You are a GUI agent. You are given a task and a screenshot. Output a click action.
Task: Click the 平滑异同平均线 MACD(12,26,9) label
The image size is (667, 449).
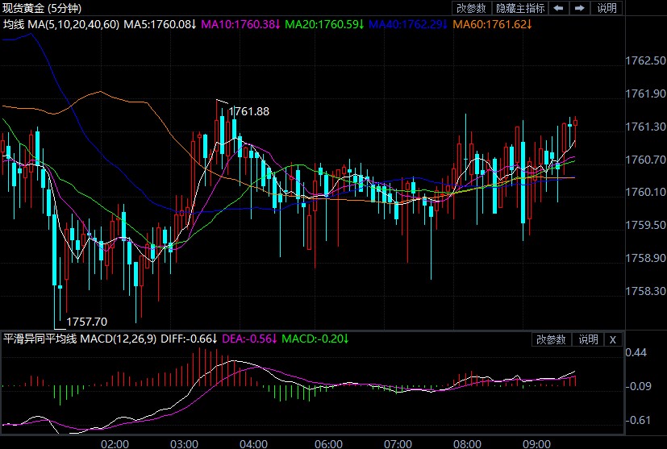click(x=80, y=339)
